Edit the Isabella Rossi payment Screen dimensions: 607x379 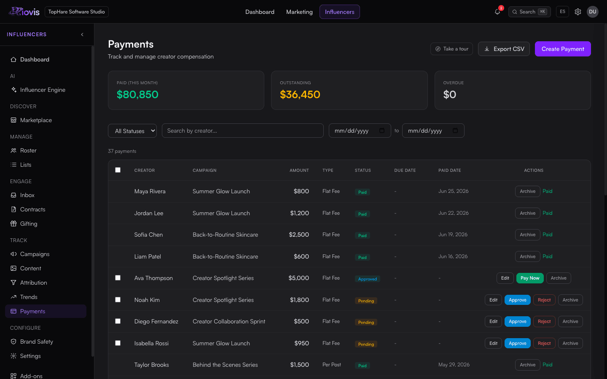click(x=493, y=343)
